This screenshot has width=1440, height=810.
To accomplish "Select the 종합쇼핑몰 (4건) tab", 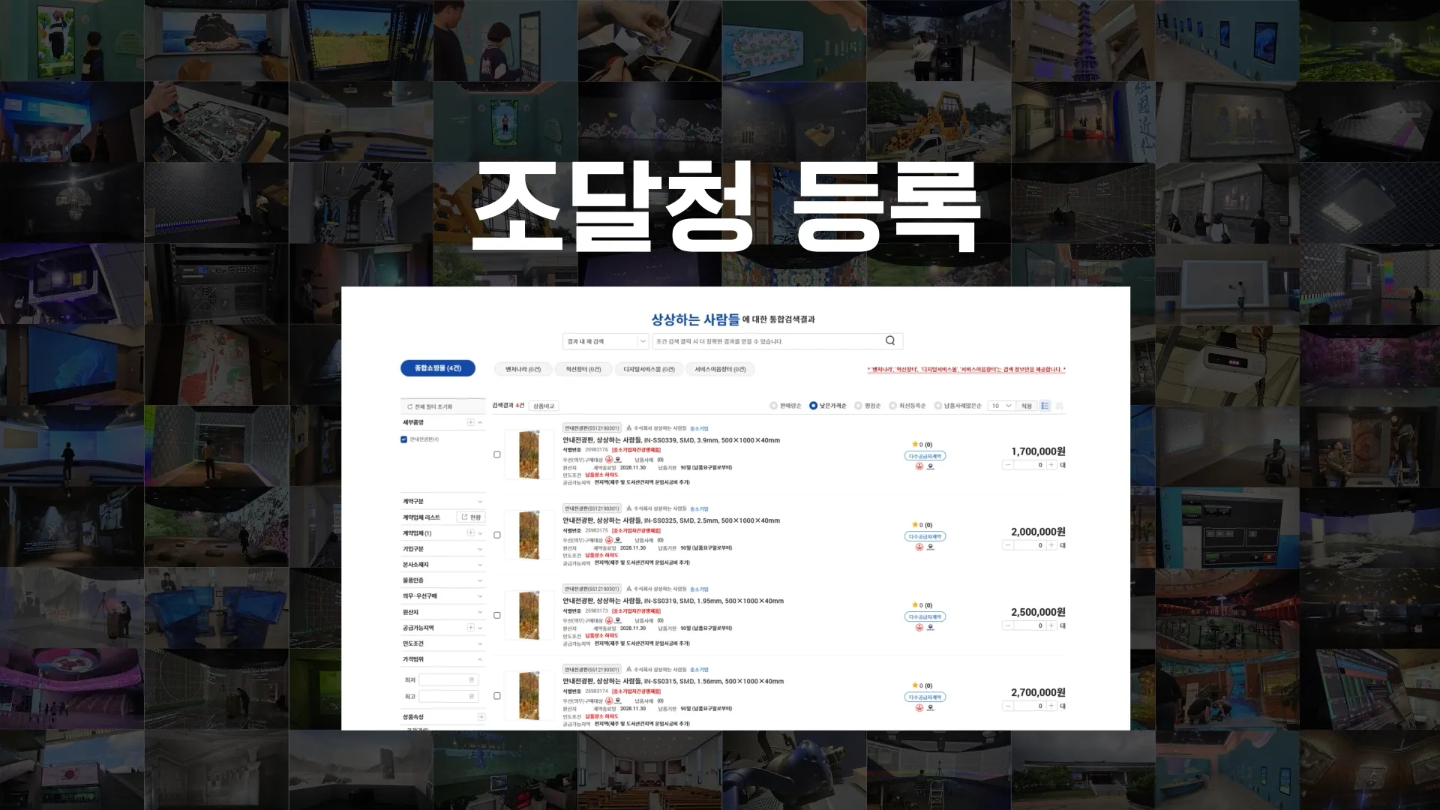I will click(x=438, y=368).
